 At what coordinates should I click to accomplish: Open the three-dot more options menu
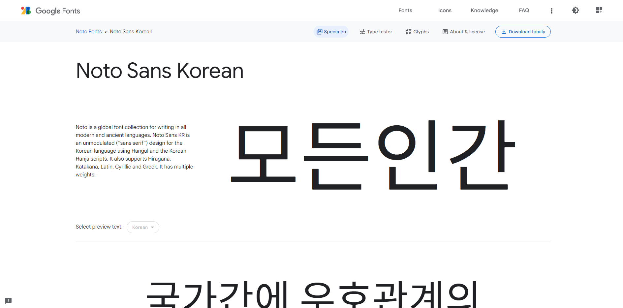551,11
